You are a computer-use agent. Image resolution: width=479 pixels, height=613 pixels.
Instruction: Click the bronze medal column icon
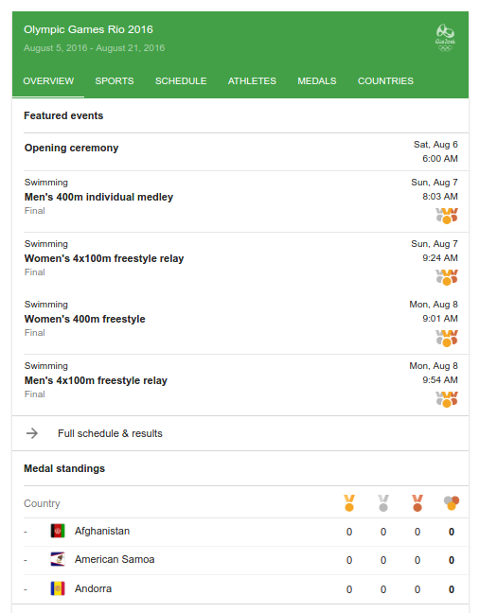[x=417, y=503]
